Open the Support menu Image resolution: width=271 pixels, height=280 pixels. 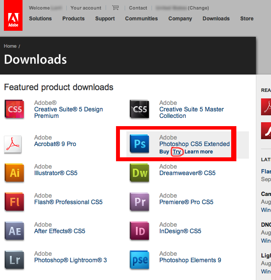(x=105, y=19)
